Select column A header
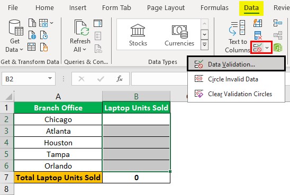Screen dimensions: 290x195 (x=58, y=96)
